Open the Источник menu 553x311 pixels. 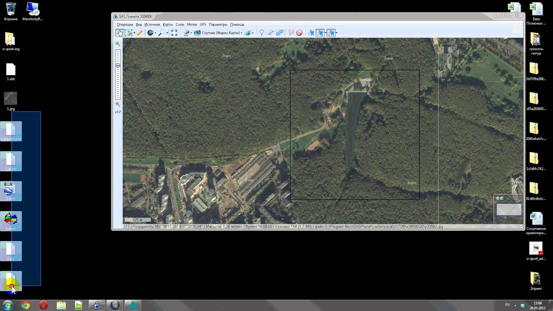(152, 25)
